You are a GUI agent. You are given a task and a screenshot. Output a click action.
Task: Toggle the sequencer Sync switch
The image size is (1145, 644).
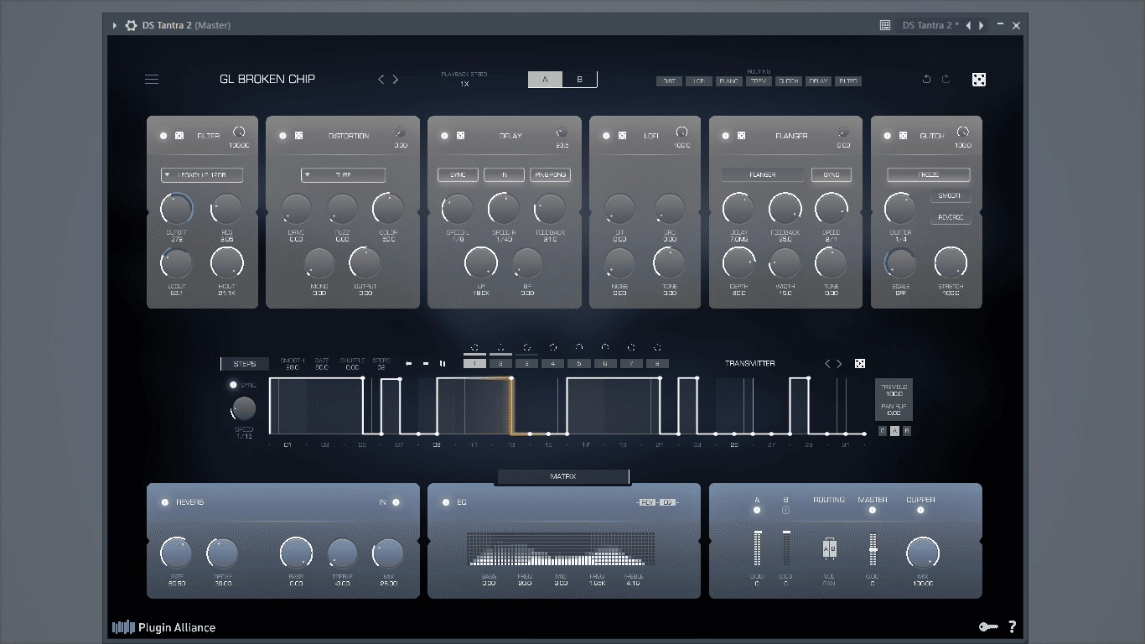pos(233,385)
